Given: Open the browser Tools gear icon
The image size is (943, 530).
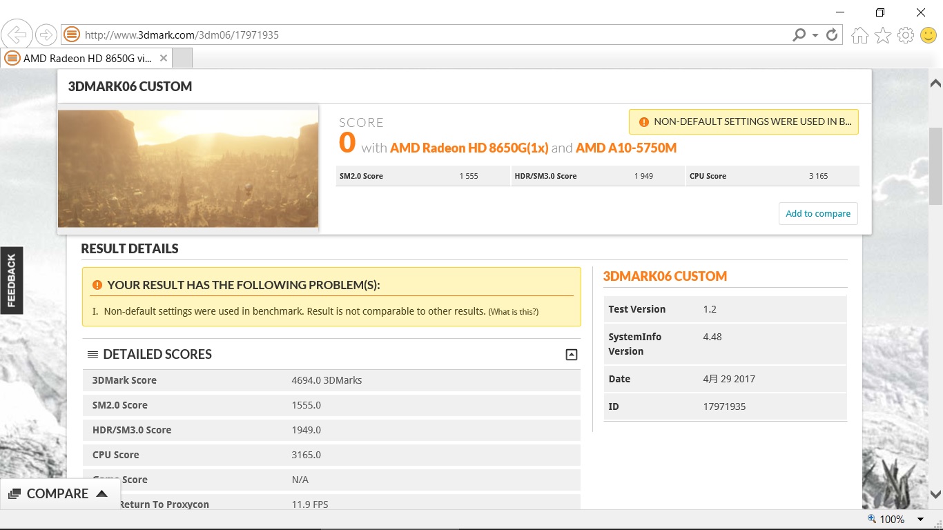Looking at the screenshot, I should pyautogui.click(x=906, y=35).
